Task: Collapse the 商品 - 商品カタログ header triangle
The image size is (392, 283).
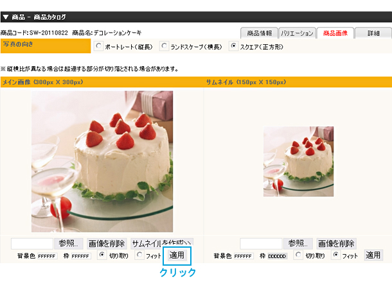Action: (x=6, y=17)
